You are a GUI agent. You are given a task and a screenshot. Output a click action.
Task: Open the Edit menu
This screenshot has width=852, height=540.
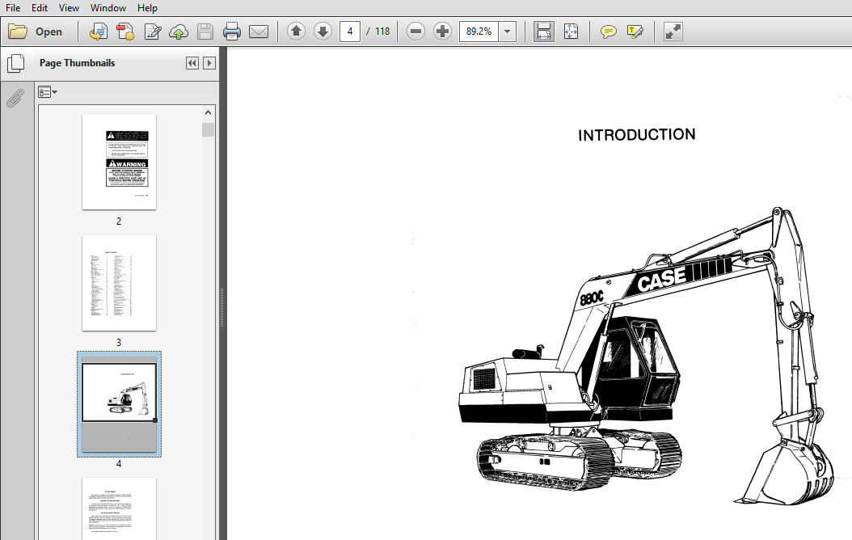[39, 7]
